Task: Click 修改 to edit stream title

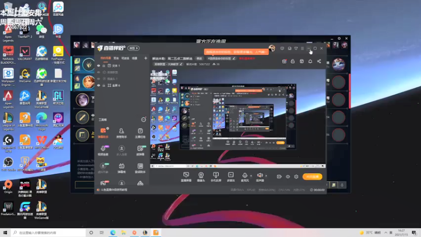Action: point(199,58)
